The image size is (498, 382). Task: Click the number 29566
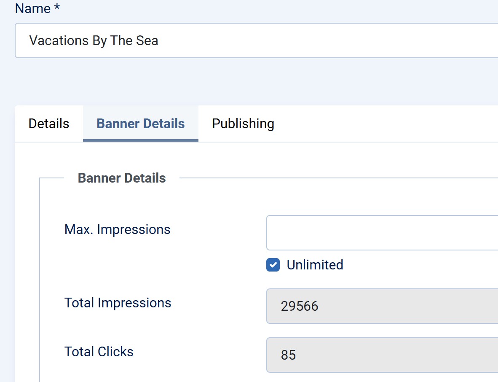(300, 306)
